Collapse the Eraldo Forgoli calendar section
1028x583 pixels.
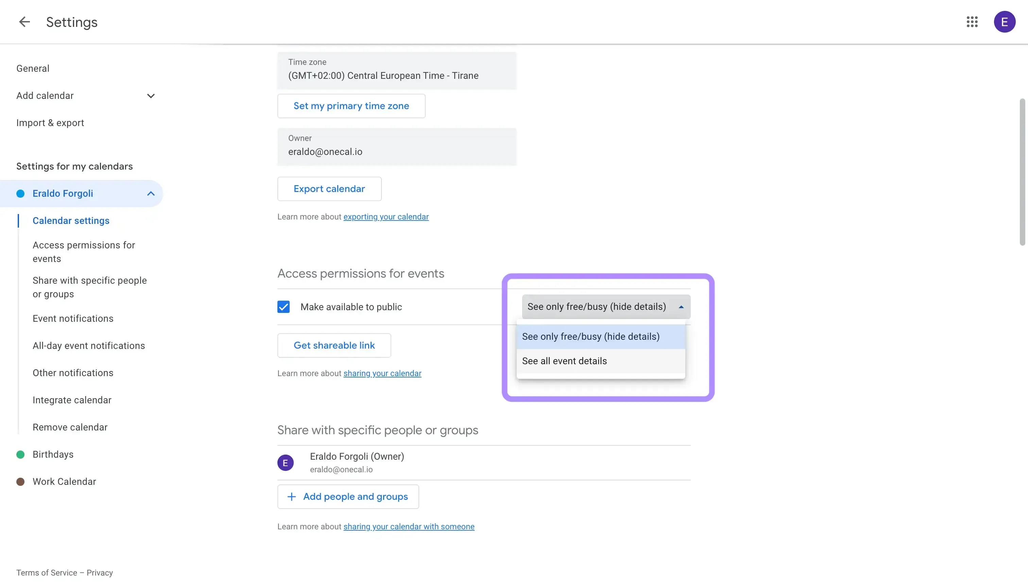point(151,193)
